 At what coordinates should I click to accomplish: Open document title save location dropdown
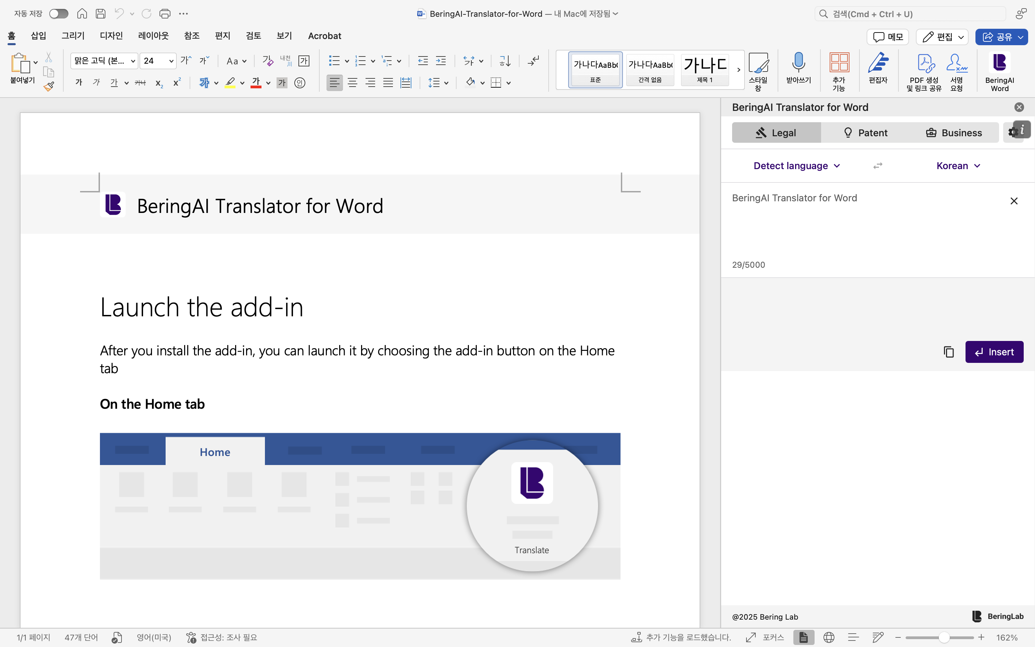615,14
